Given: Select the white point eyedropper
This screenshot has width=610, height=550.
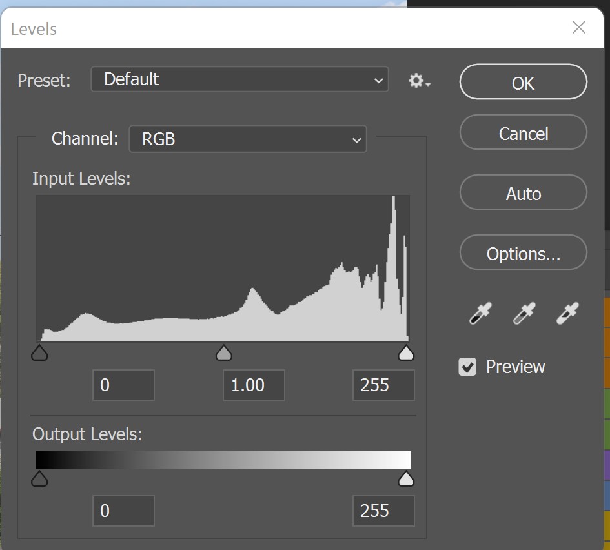Looking at the screenshot, I should tap(567, 314).
